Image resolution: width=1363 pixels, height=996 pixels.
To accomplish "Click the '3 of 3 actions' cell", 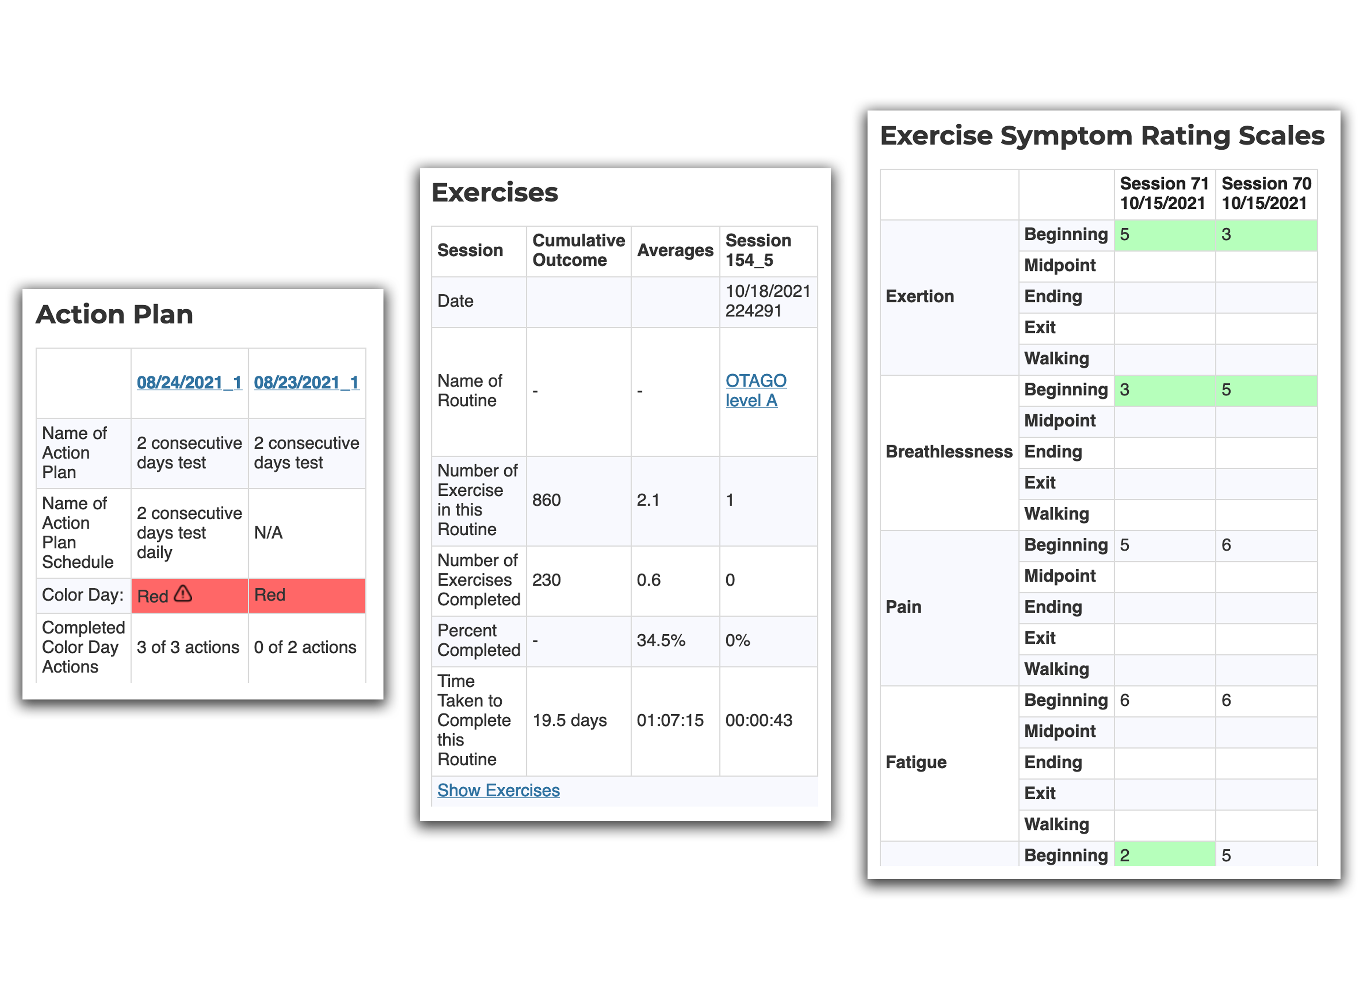I will click(x=188, y=648).
